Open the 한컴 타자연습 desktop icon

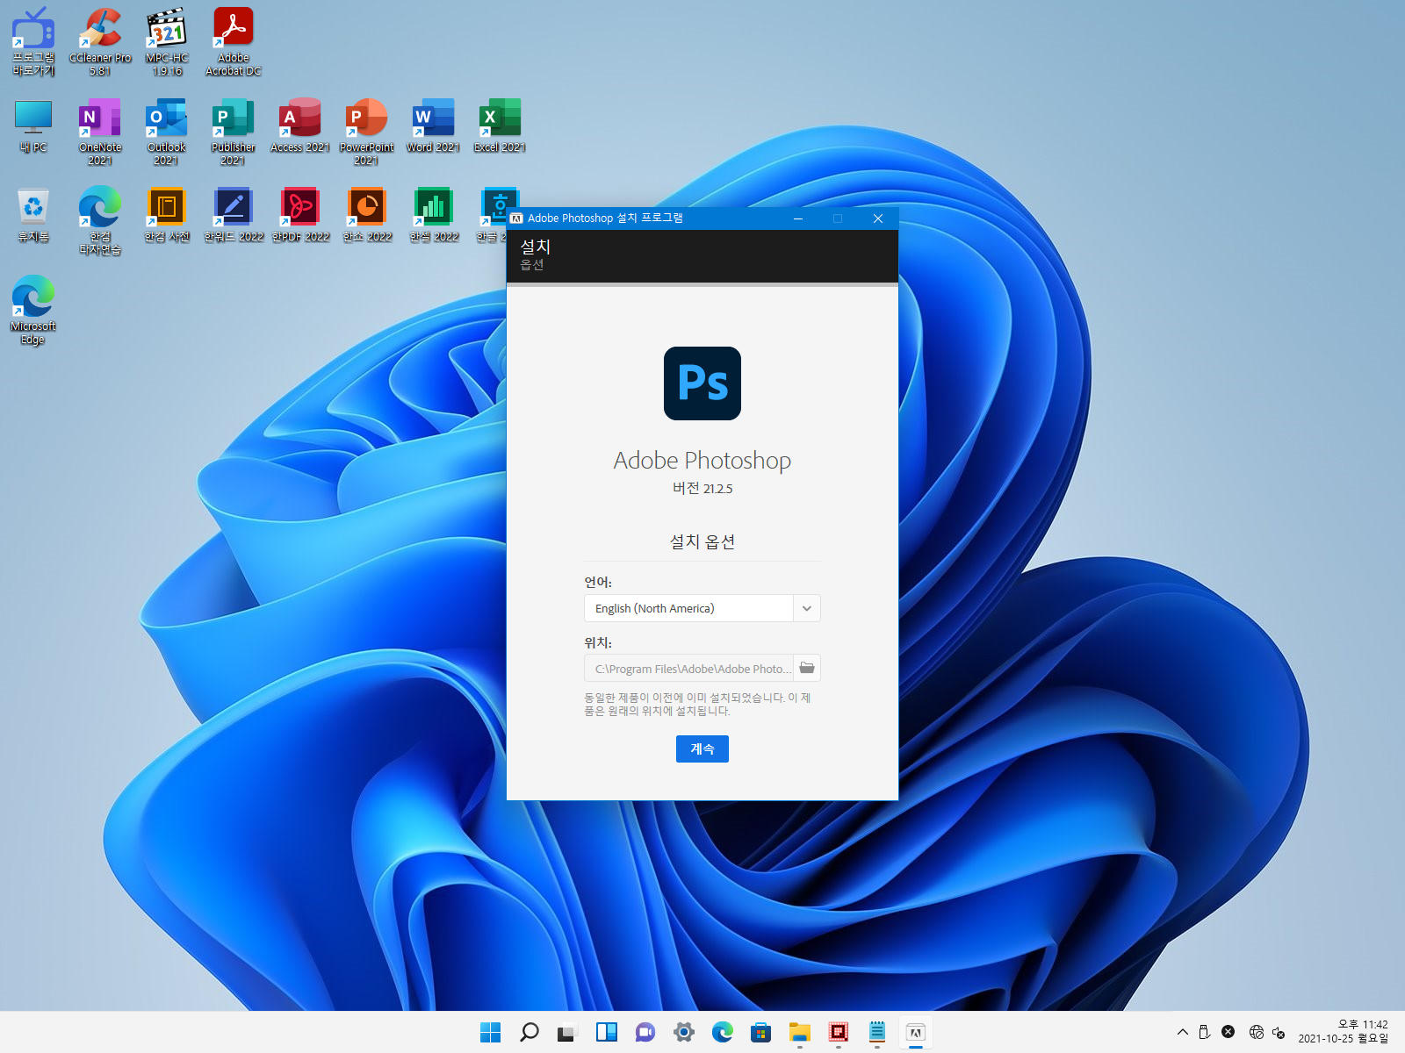(100, 221)
